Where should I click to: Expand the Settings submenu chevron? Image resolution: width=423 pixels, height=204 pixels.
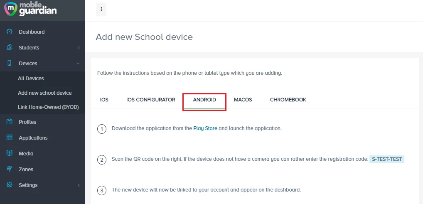pyautogui.click(x=79, y=185)
